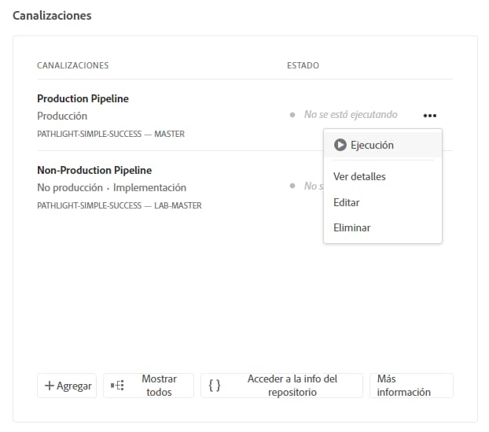Click the Mostrar todos button
This screenshot has height=432, width=489.
tap(149, 386)
